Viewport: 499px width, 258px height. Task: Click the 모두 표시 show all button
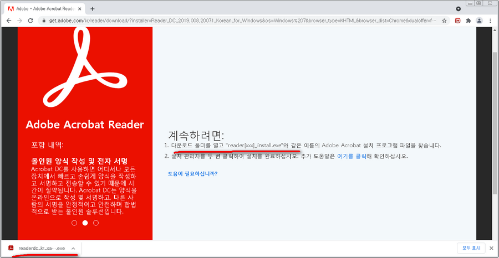click(x=471, y=248)
